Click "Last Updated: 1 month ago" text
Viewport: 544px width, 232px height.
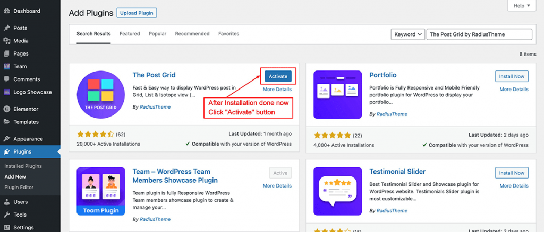tap(260, 134)
